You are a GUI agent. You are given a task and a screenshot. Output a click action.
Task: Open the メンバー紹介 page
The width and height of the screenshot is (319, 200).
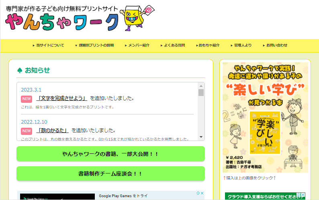[x=137, y=45]
